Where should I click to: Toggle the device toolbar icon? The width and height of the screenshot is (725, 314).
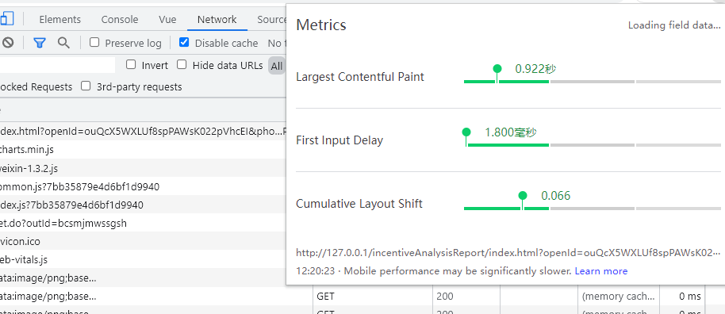pyautogui.click(x=7, y=19)
